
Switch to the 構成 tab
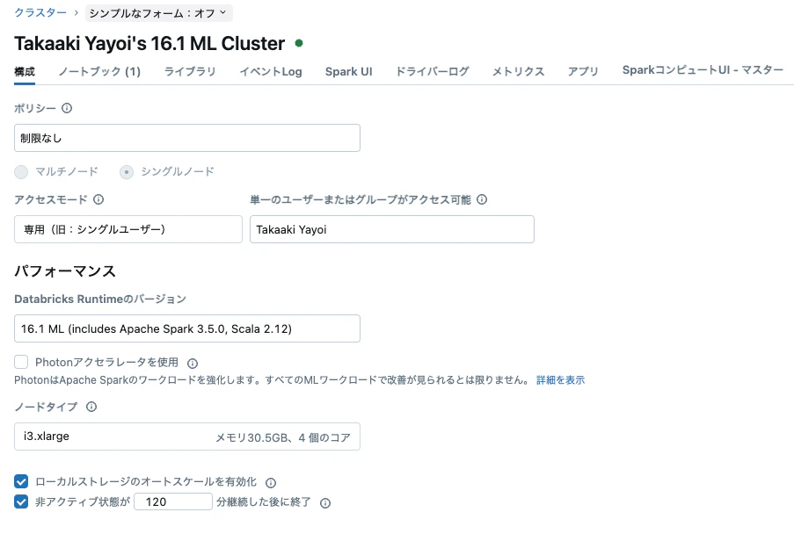[x=25, y=72]
